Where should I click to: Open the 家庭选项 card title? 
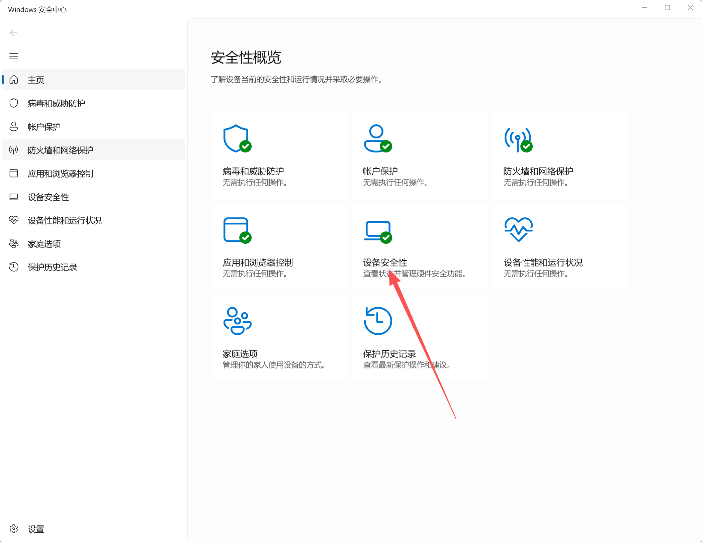(240, 354)
